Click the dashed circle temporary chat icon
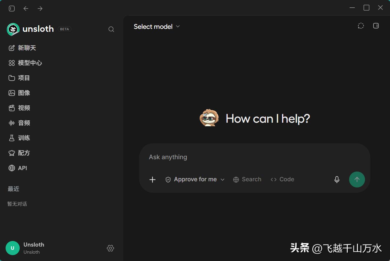The image size is (390, 261). pos(361,26)
